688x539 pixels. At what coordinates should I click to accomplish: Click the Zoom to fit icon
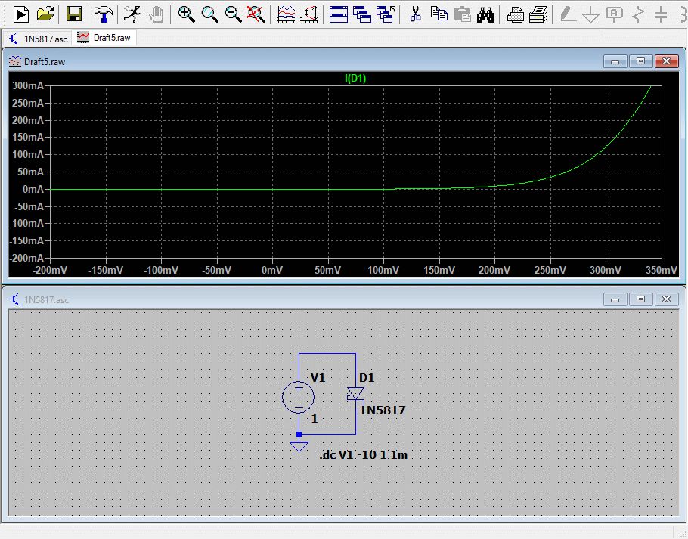257,14
